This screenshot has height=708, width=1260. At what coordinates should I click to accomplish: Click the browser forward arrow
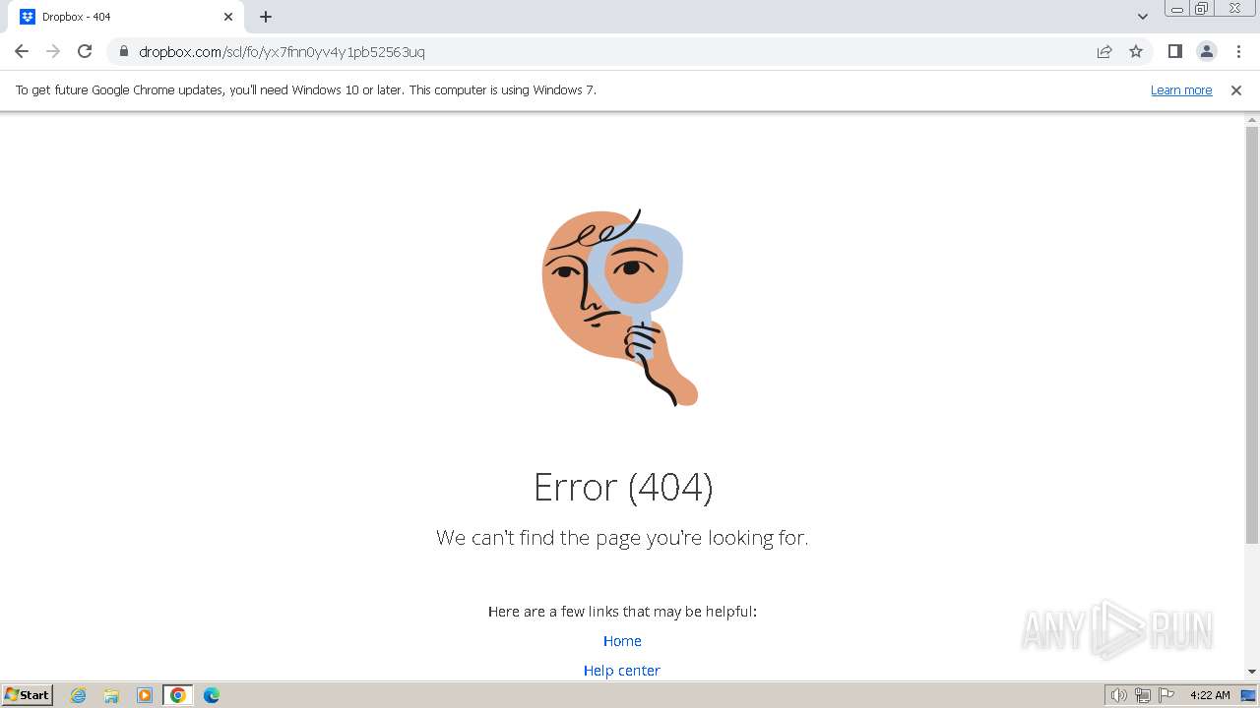53,51
